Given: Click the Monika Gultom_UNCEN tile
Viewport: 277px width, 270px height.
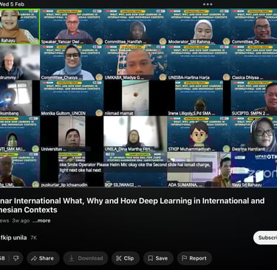Looking at the screenshot, I should coord(72,98).
